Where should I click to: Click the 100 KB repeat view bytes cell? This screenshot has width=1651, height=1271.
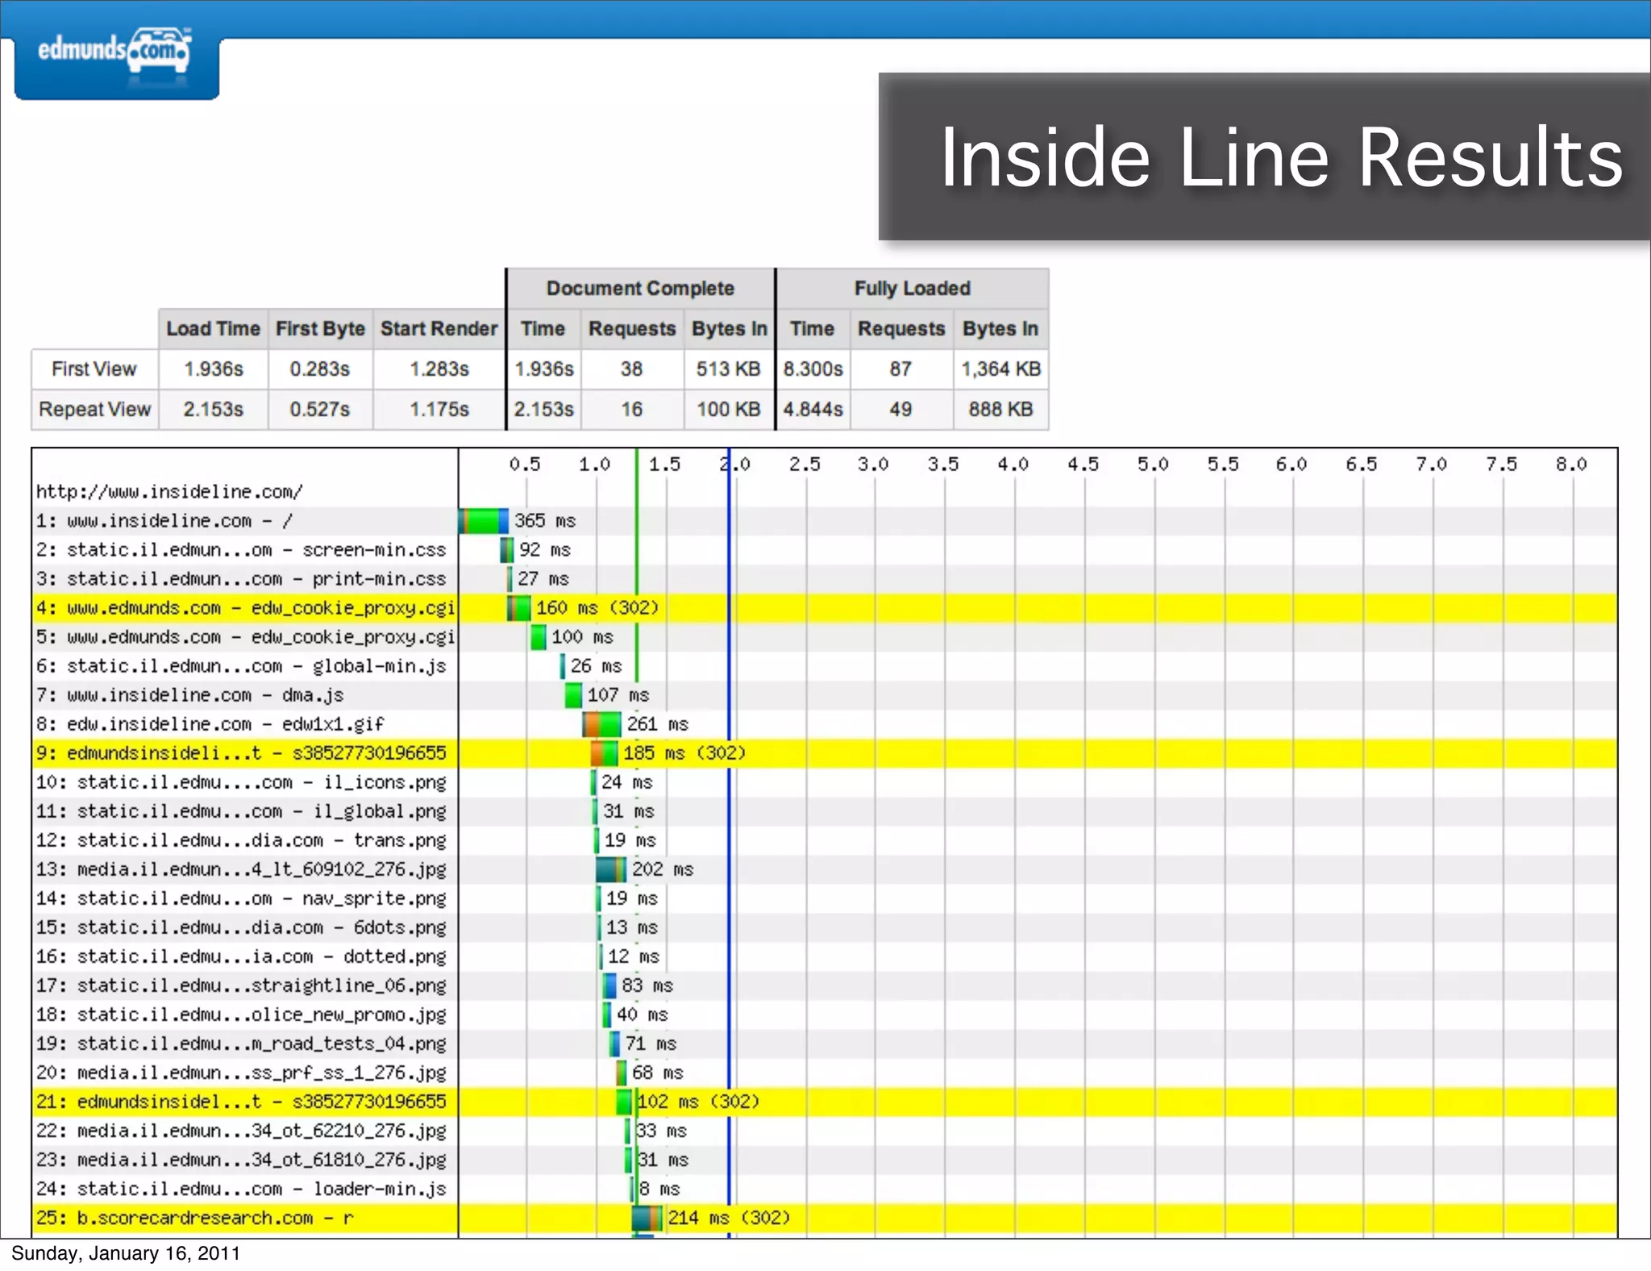click(729, 409)
